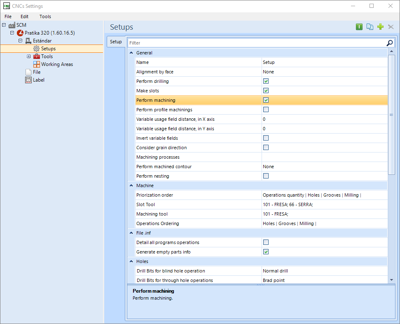
Task: Maximize the CNCs Settings window
Action: 372,6
